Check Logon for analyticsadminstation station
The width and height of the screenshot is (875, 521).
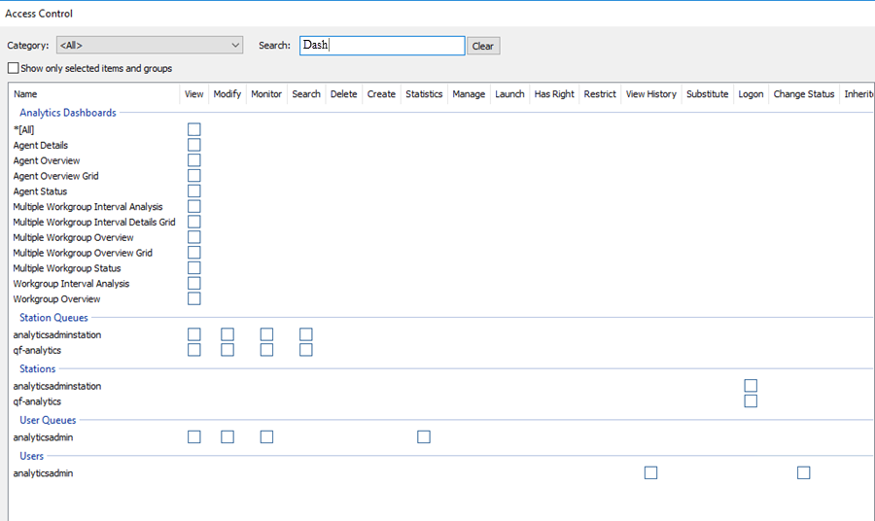(x=751, y=386)
